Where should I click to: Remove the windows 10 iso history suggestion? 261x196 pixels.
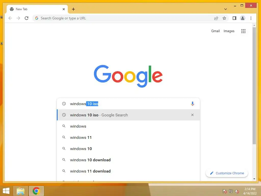[192, 115]
